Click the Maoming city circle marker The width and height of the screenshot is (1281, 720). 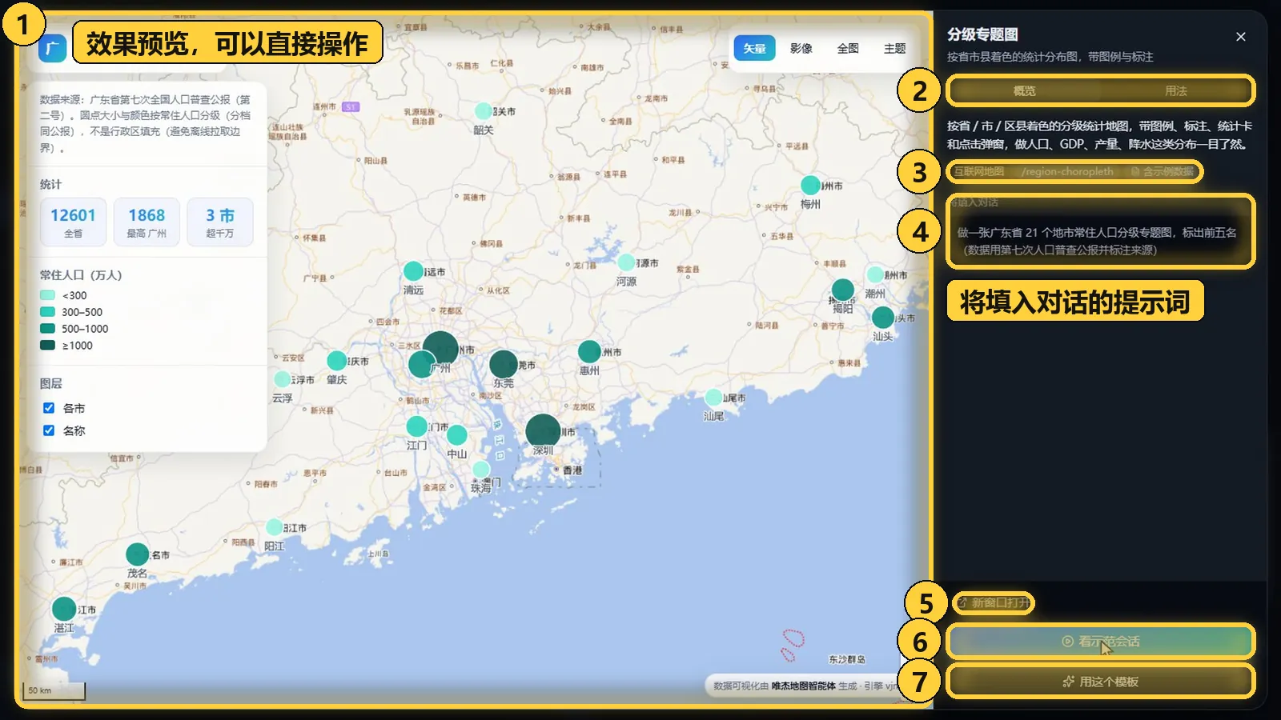(x=137, y=554)
